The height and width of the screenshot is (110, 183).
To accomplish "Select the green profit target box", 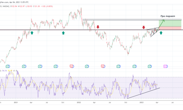I will pyautogui.click(x=170, y=23).
